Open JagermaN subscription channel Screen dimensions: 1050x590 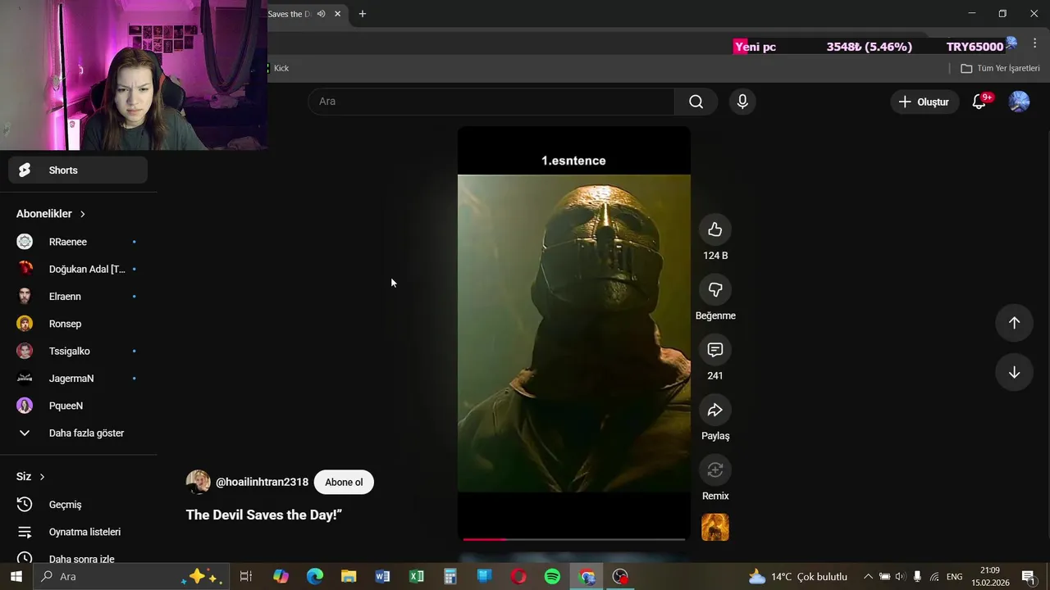(x=78, y=379)
